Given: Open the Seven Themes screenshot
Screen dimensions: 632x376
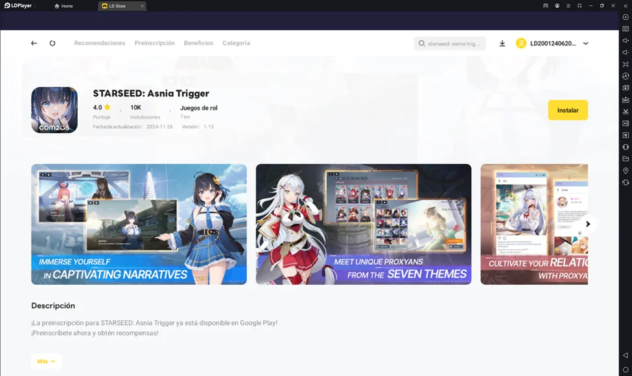Looking at the screenshot, I should [364, 224].
